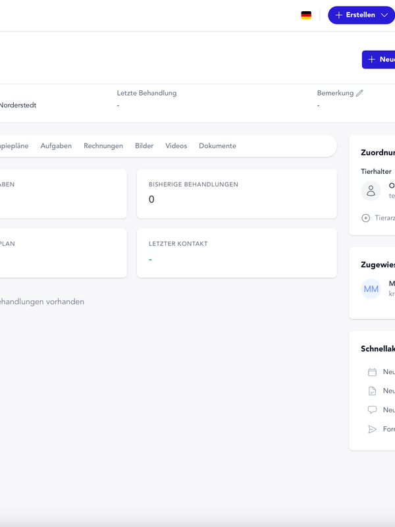Viewport: 395px width, 527px height.
Task: Click the chevron on Erstellen button
Action: (384, 15)
